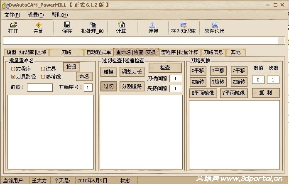Click the 2010年6月9日 date in status bar

point(92,181)
